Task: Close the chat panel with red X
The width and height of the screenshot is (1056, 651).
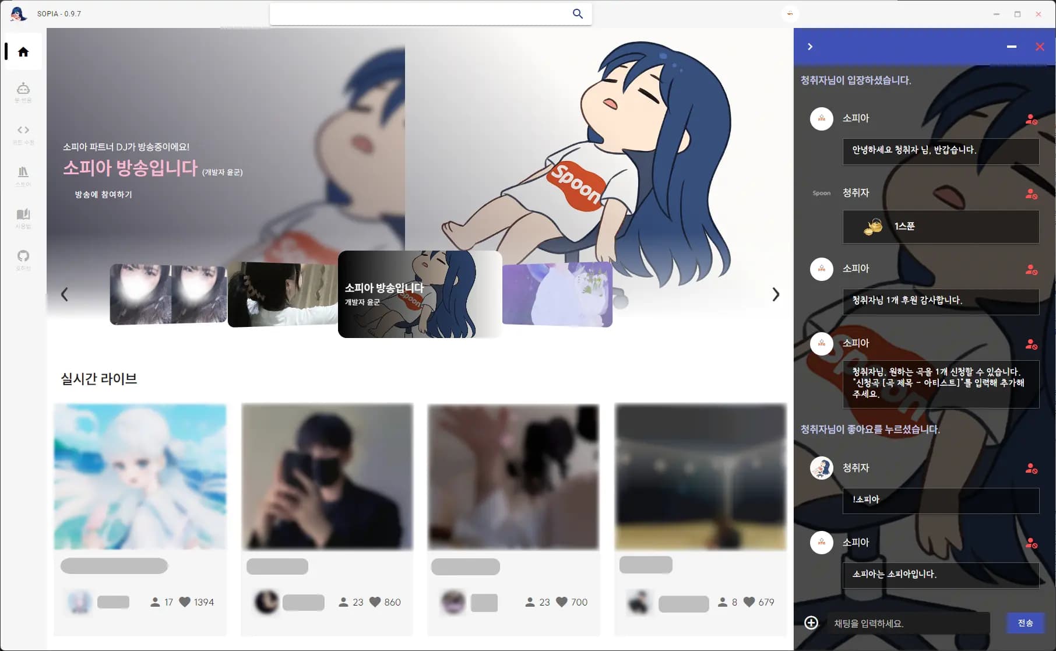Action: pos(1040,47)
